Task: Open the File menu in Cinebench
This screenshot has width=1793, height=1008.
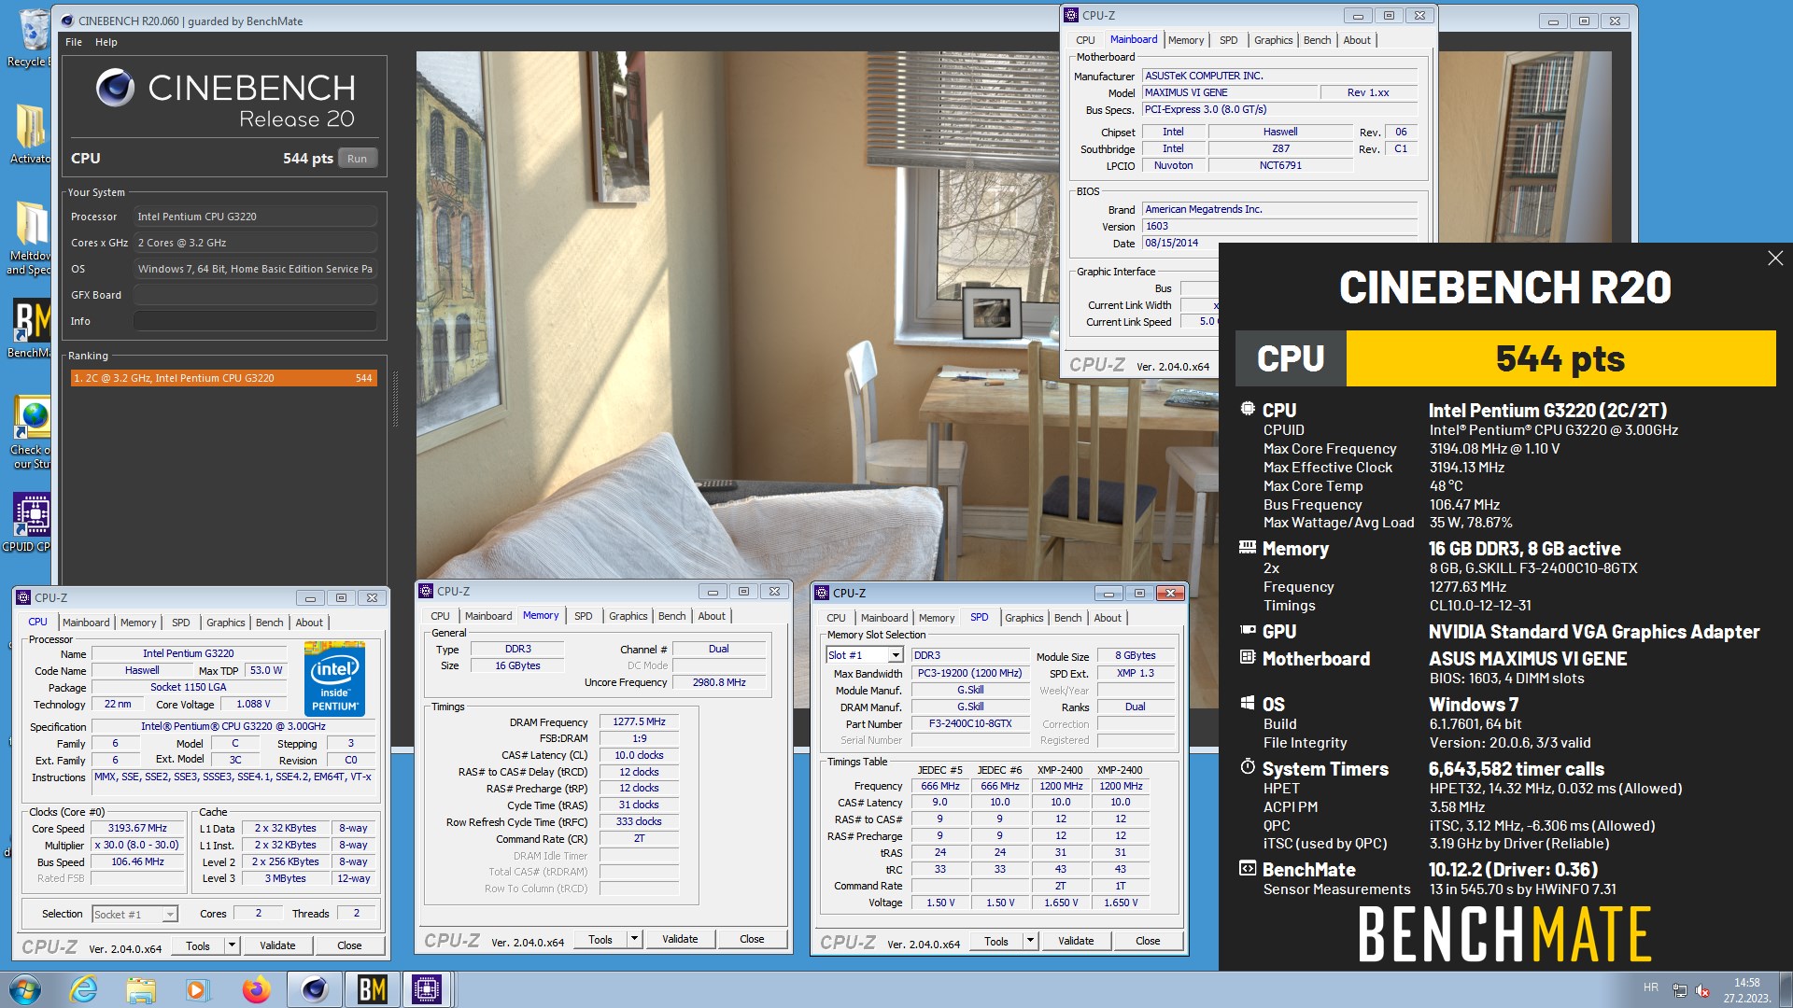Action: (74, 42)
